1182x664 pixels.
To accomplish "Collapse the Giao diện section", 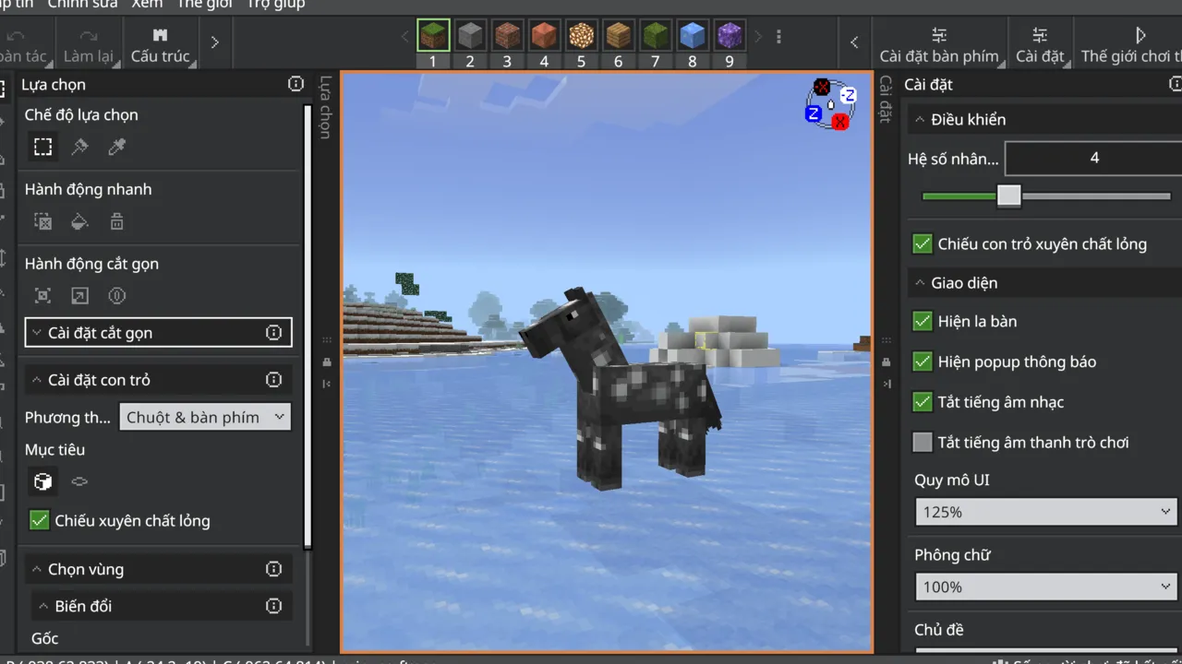I will 1043,283.
